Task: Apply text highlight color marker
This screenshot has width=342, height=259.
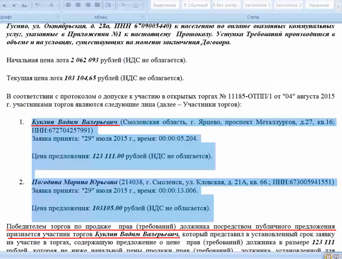Action: (38, 5)
